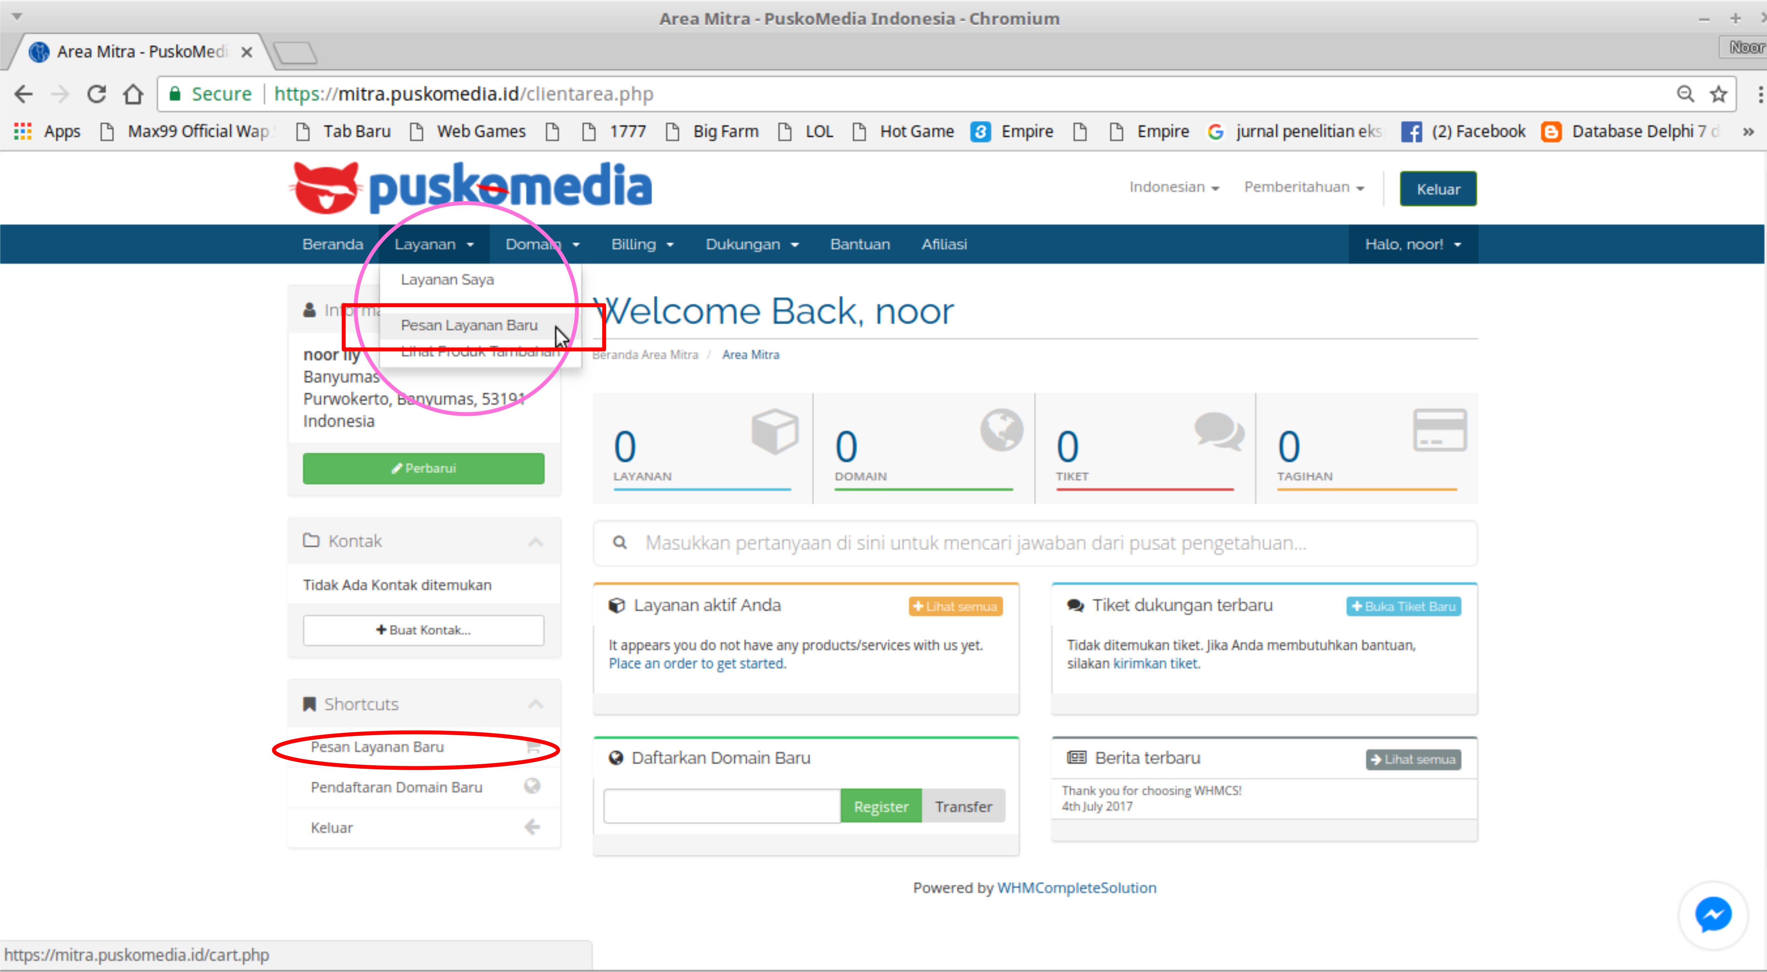This screenshot has height=972, width=1767.
Task: Click the orange Lihat semua services button
Action: [x=955, y=606]
